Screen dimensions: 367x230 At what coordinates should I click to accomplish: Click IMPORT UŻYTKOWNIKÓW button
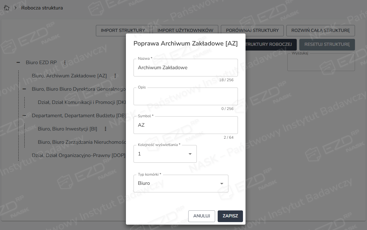pyautogui.click(x=185, y=31)
